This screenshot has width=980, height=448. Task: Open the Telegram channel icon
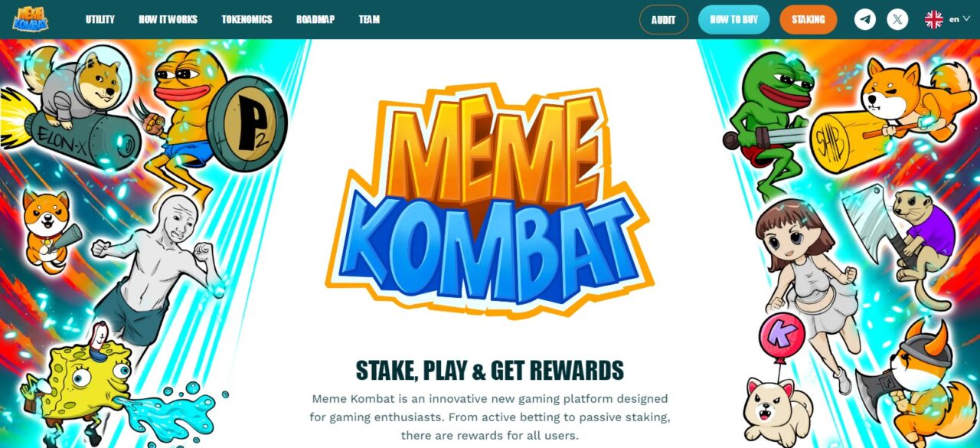(x=865, y=19)
